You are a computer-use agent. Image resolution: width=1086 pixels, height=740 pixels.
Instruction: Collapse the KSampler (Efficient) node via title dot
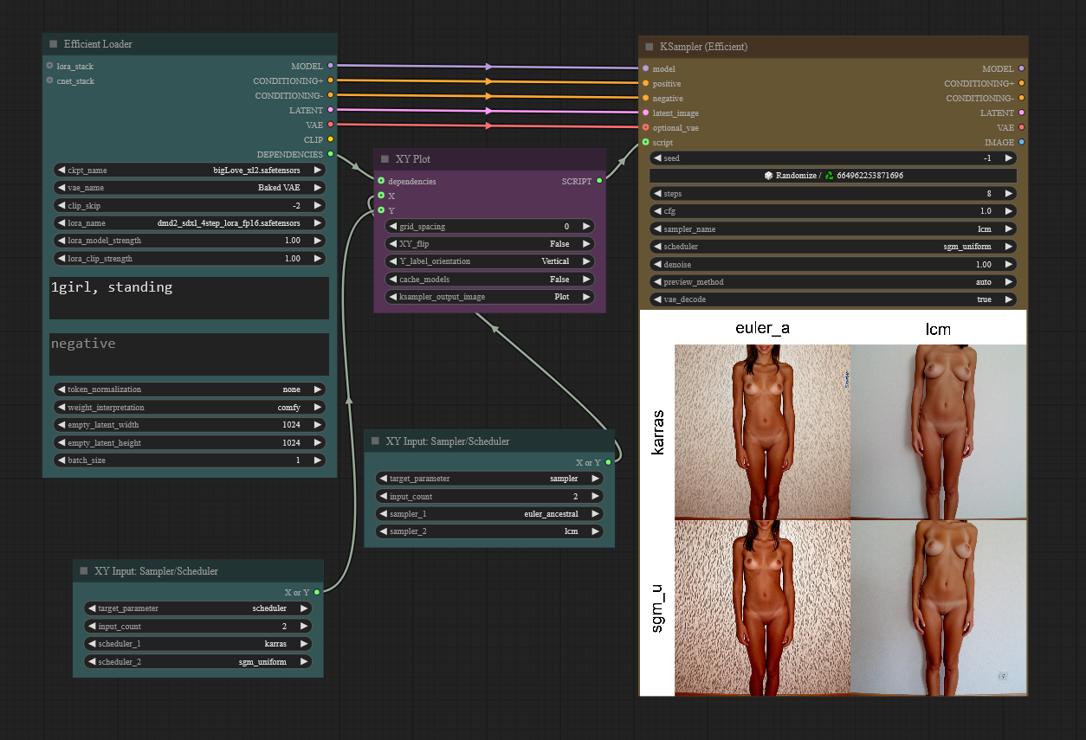click(x=649, y=47)
